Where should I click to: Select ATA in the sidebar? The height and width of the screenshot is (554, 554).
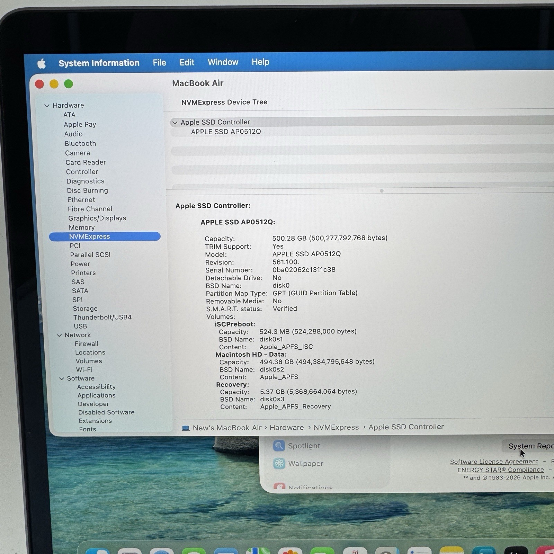point(69,115)
